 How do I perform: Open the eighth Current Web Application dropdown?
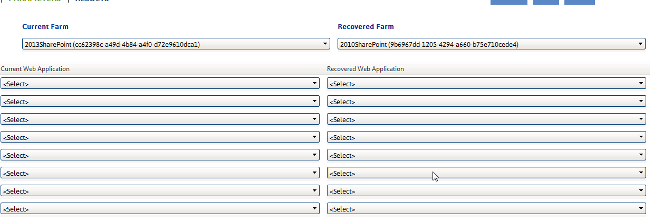(x=160, y=208)
